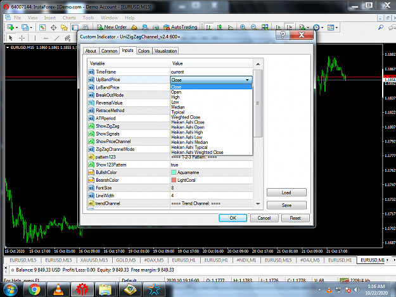Open the New Chart toolbar icon
Viewport: 396px width, 297px height.
pyautogui.click(x=10, y=27)
